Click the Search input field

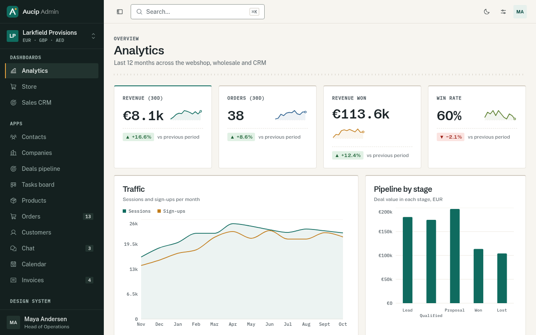[x=198, y=12]
